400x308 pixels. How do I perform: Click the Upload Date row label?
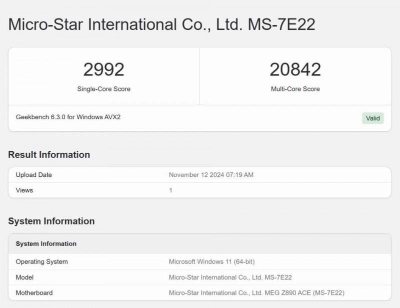click(34, 175)
